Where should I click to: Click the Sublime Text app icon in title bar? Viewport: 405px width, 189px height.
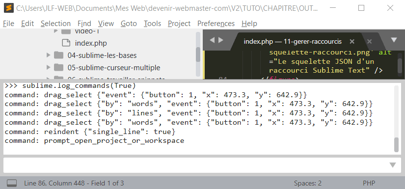tap(9, 8)
